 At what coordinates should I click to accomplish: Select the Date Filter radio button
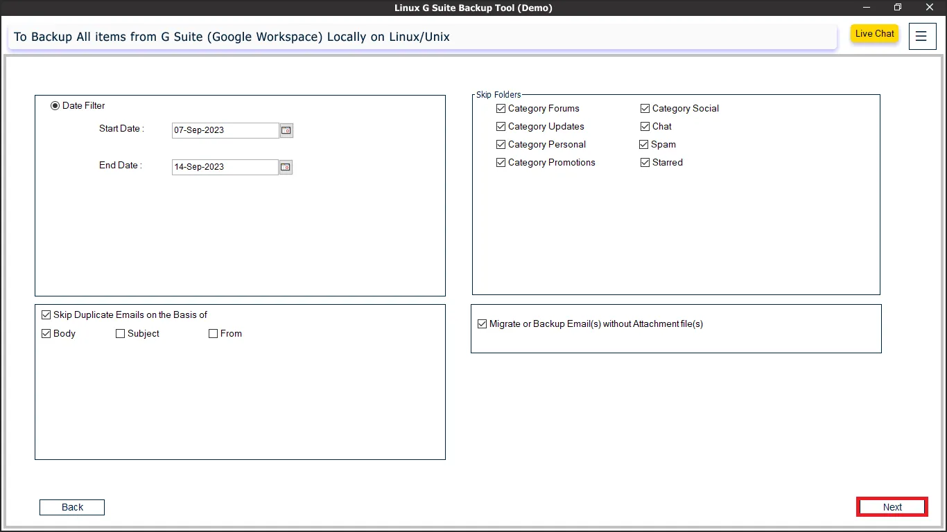(x=55, y=106)
